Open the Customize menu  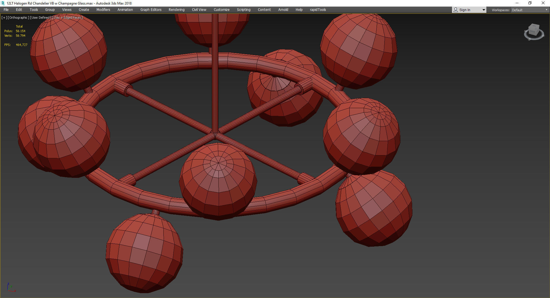[222, 10]
